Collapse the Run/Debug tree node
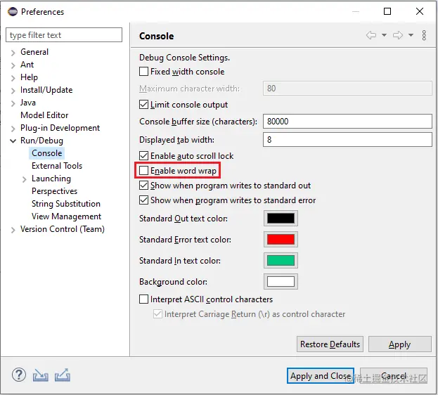Image resolution: width=438 pixels, height=395 pixels. (x=13, y=141)
